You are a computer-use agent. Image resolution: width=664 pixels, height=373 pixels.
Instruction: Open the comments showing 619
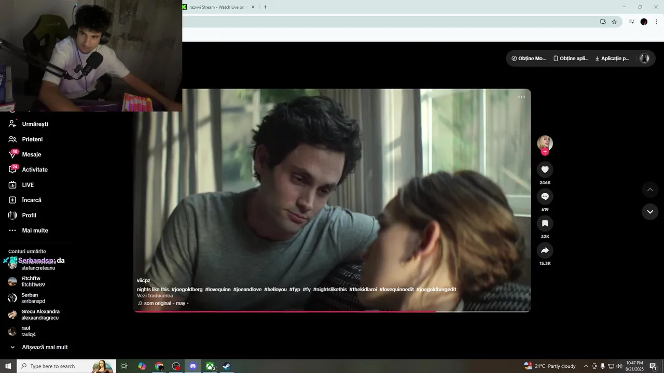(x=545, y=196)
